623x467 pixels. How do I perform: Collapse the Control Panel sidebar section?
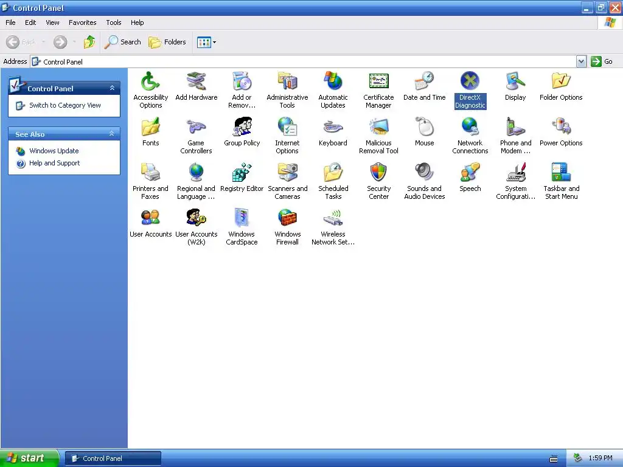point(112,88)
